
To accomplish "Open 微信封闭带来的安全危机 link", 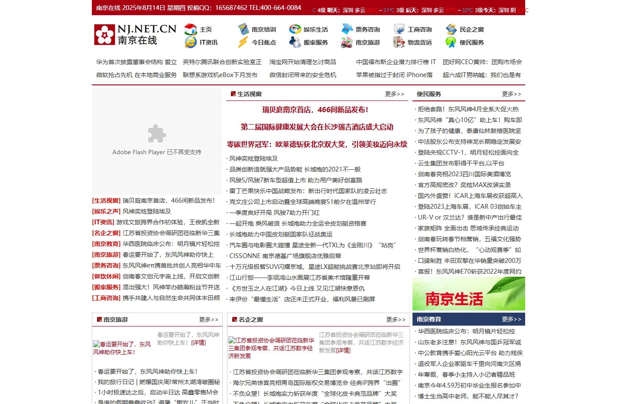I will tap(303, 75).
